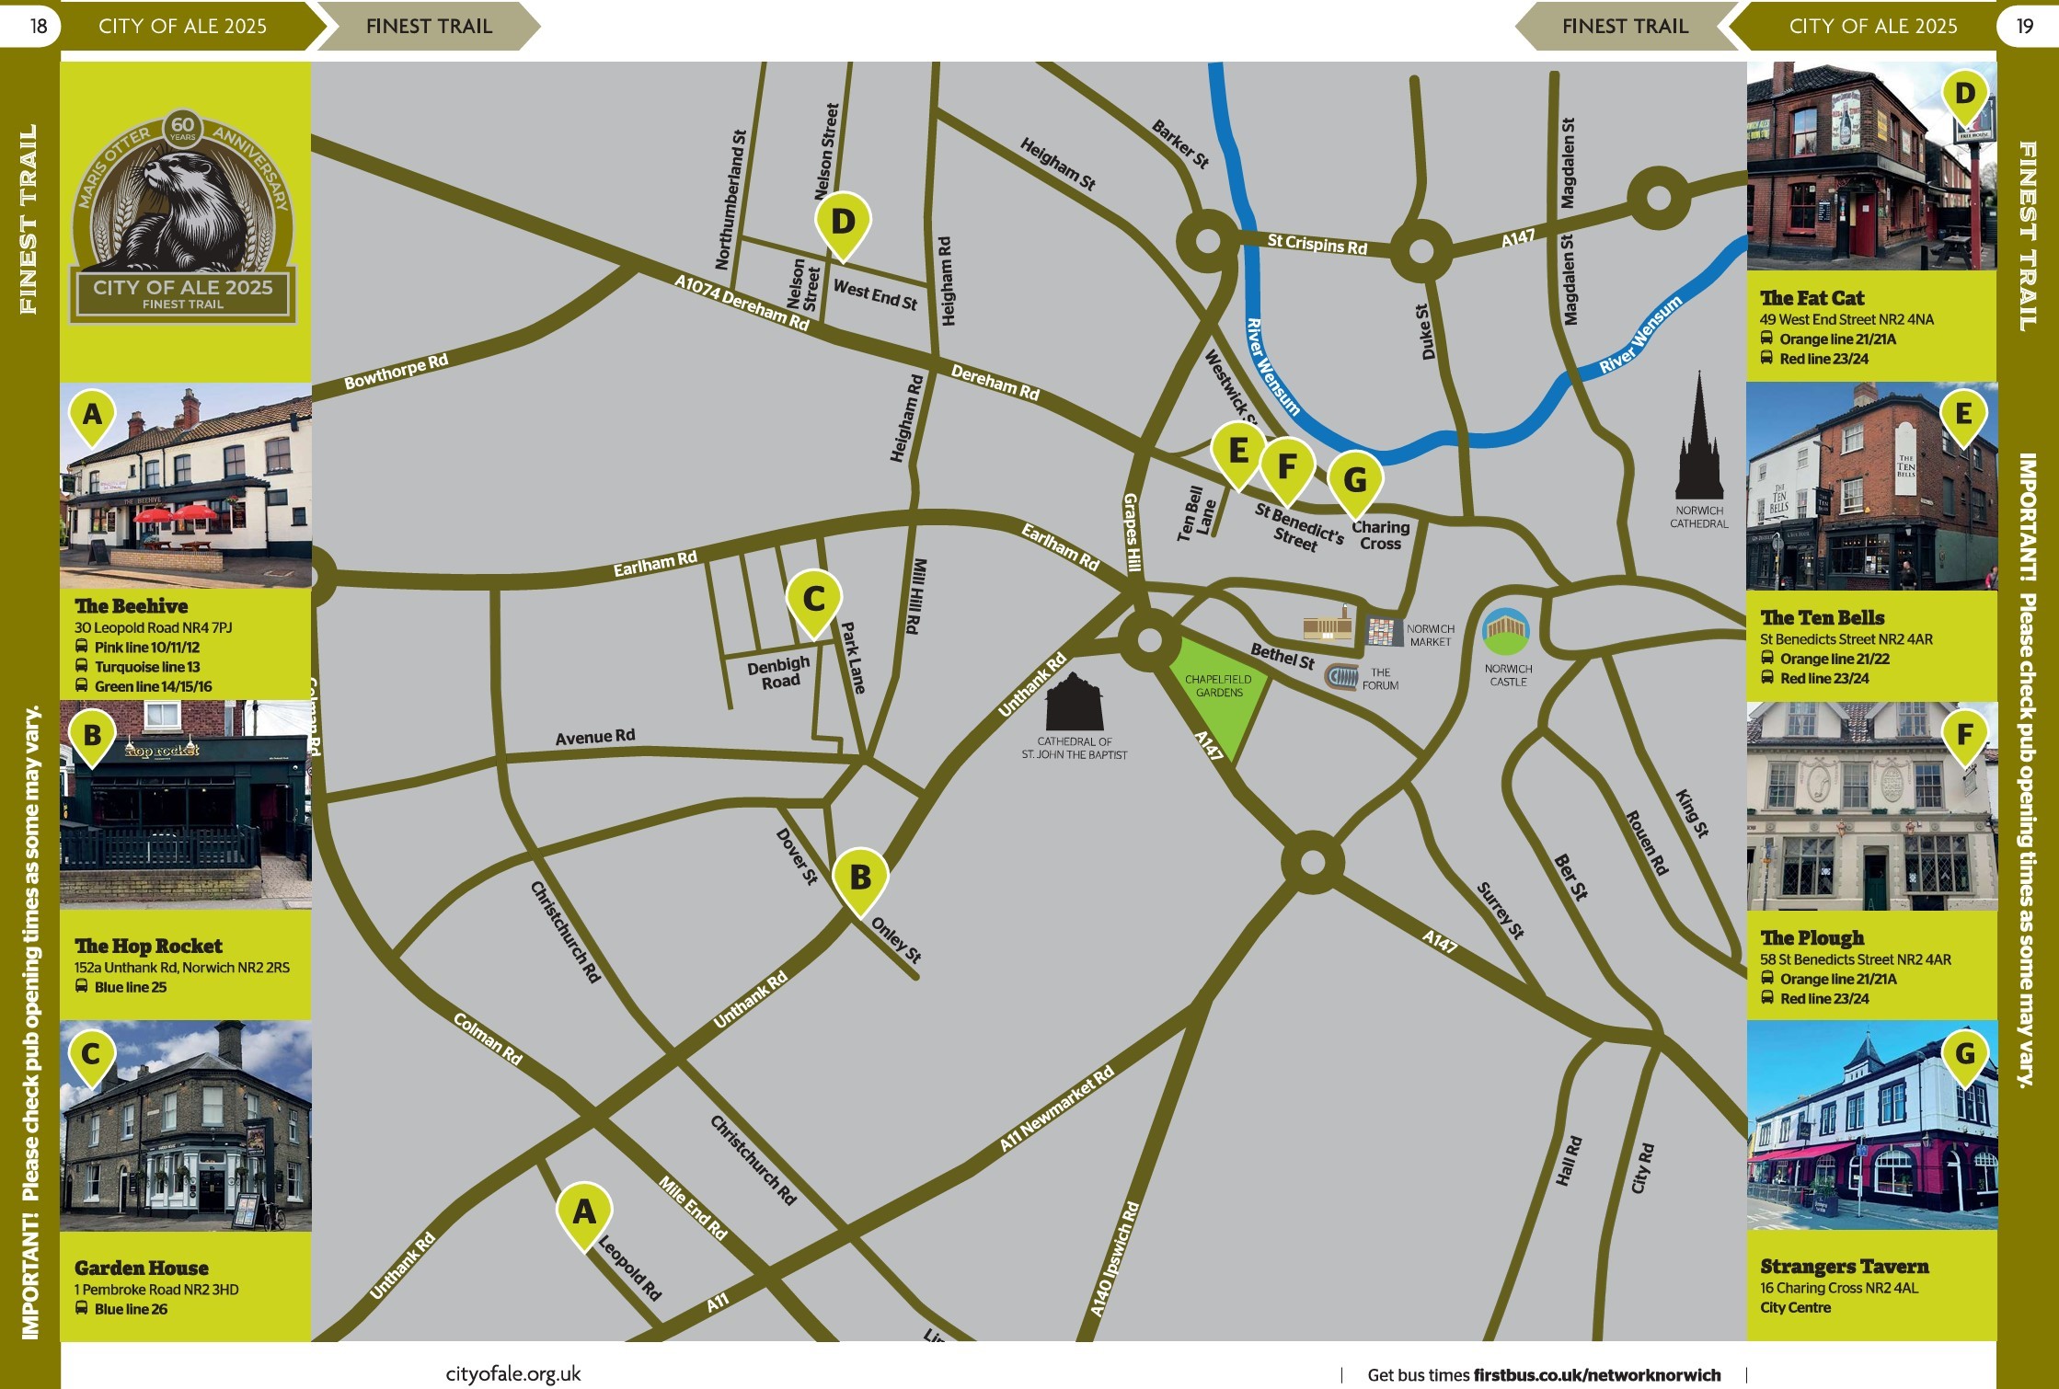Click the Strangers Tavern photo

click(1871, 1125)
